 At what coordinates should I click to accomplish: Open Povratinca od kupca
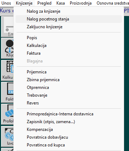(x=69, y=145)
